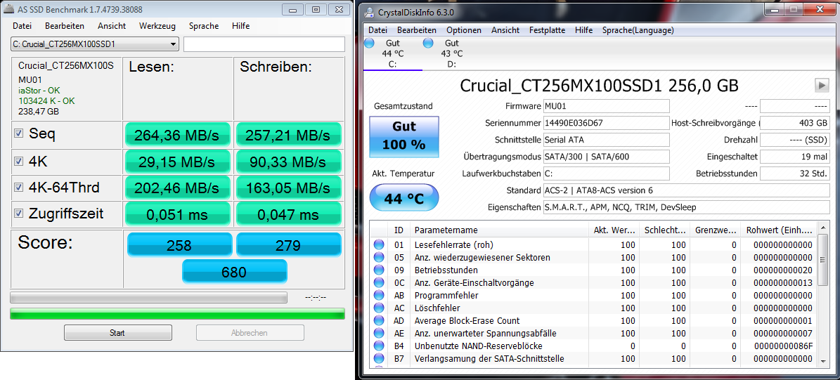Click the status orb for drive C:
The height and width of the screenshot is (380, 840).
369,43
